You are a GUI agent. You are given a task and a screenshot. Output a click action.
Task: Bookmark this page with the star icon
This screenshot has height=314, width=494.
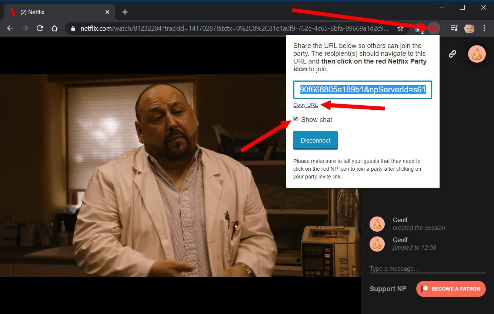(x=400, y=28)
